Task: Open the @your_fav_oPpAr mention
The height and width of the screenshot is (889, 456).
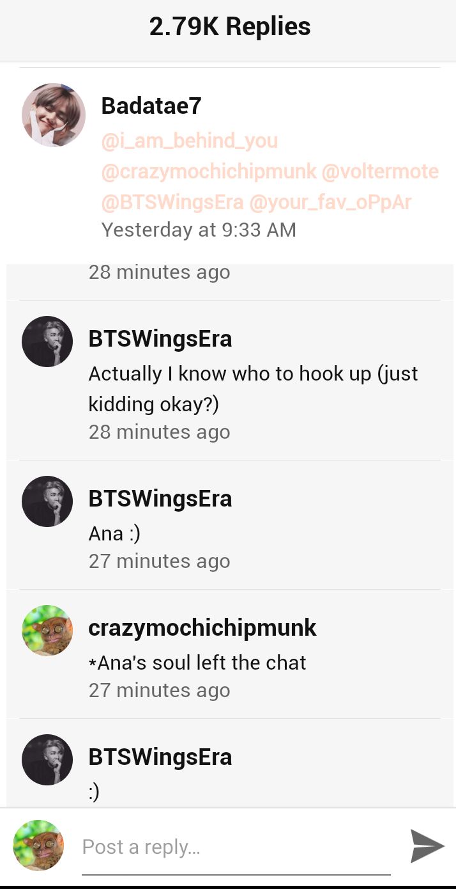Action: tap(330, 202)
